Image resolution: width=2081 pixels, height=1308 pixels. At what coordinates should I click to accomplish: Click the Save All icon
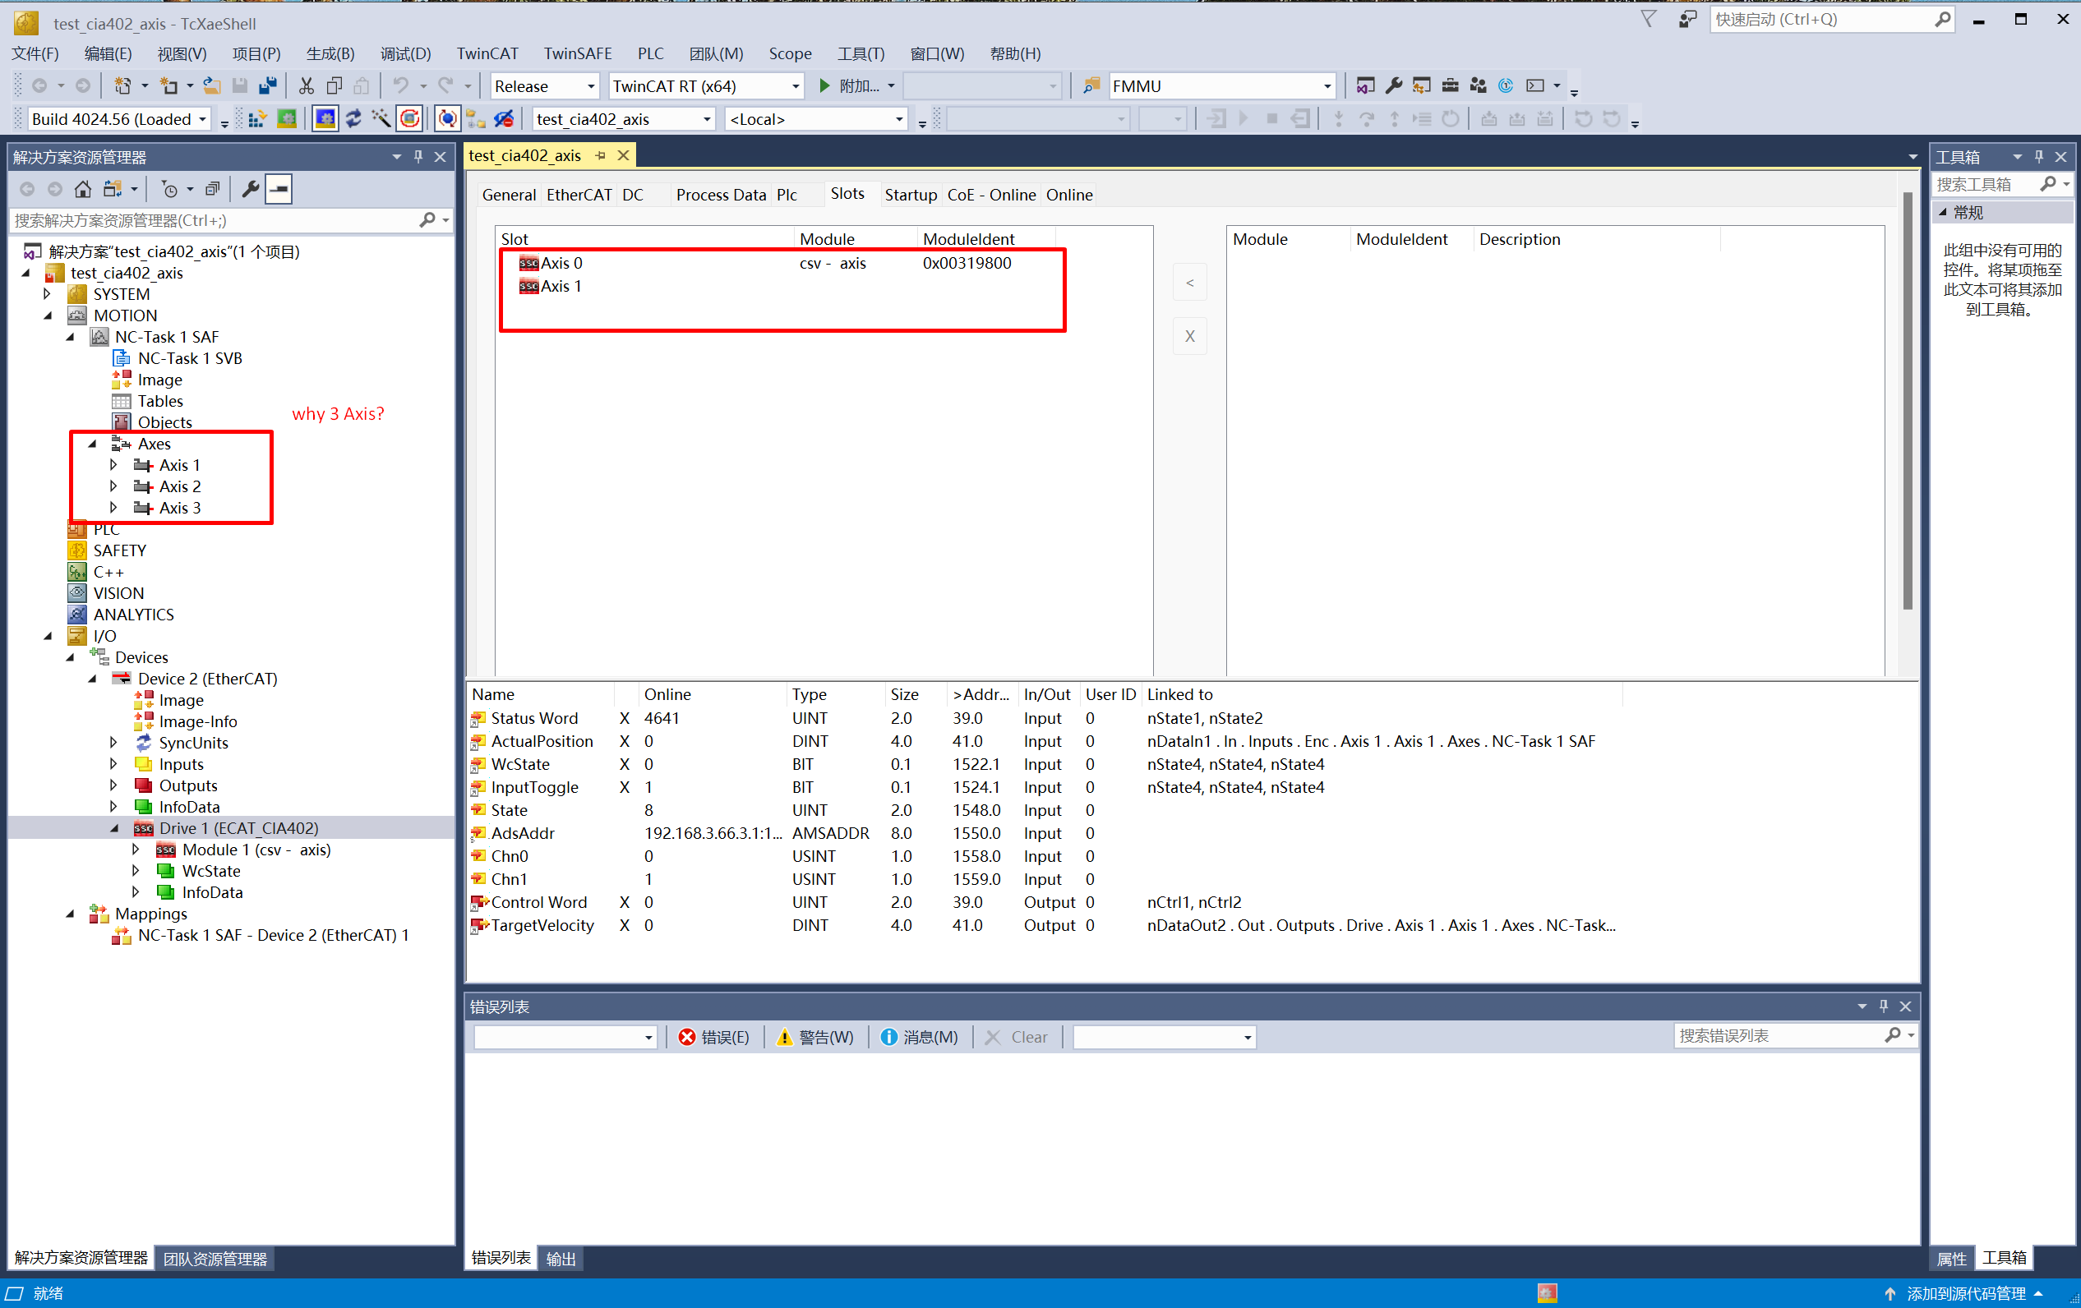coord(268,85)
